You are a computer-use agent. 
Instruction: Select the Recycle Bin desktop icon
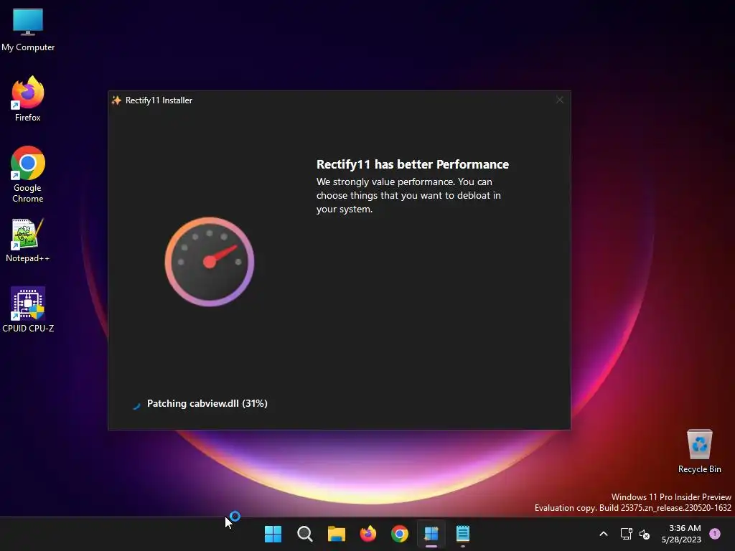699,451
